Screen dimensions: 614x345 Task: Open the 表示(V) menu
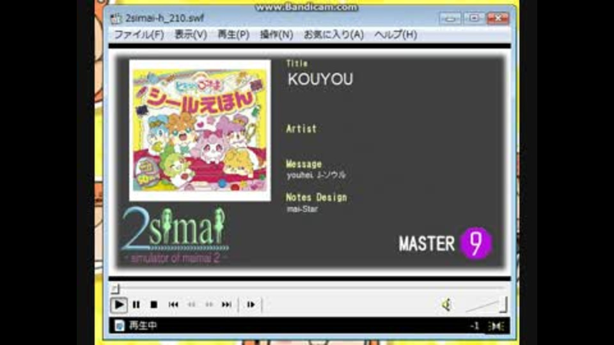pos(191,34)
